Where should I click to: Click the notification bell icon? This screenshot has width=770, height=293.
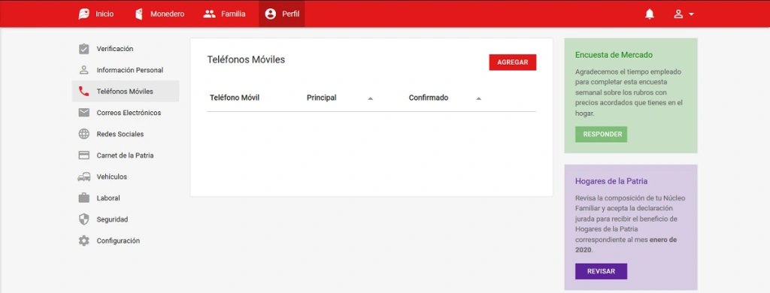[649, 14]
